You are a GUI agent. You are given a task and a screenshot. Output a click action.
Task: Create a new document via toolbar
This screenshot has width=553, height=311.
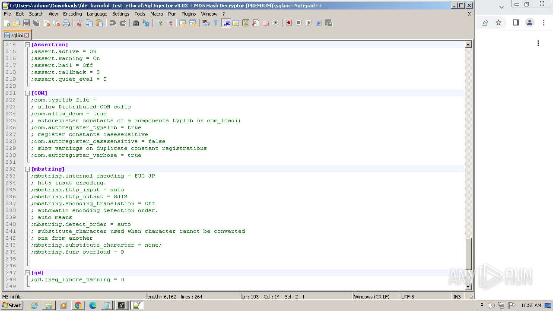[7, 23]
